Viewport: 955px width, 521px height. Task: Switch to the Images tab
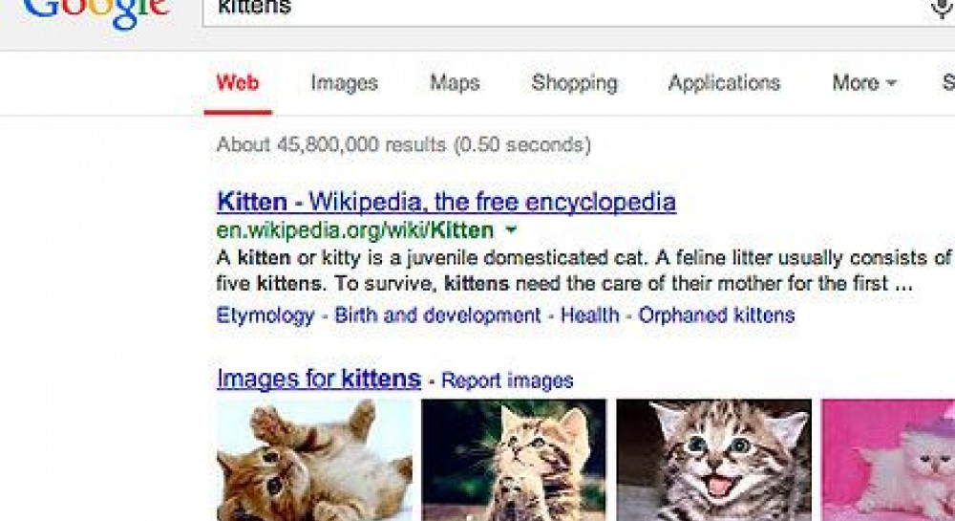pos(344,83)
